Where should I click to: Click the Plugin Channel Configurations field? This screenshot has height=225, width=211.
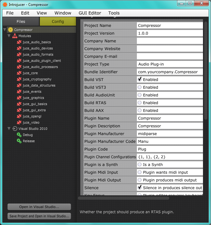170,157
